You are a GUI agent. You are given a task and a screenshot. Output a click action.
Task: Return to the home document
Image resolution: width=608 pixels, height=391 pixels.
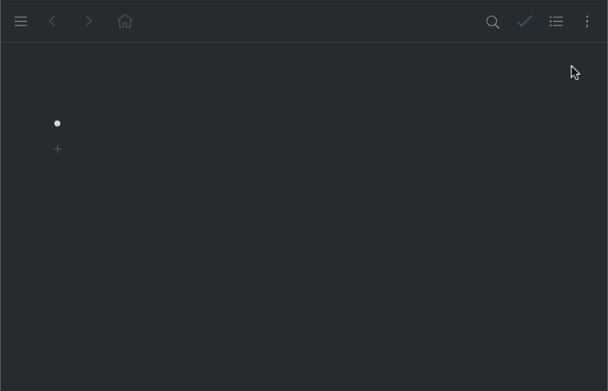coord(125,22)
